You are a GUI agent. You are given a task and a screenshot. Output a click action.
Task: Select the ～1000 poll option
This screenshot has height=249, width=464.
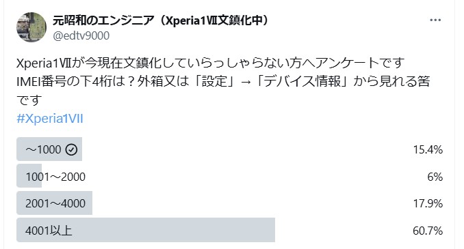point(230,149)
